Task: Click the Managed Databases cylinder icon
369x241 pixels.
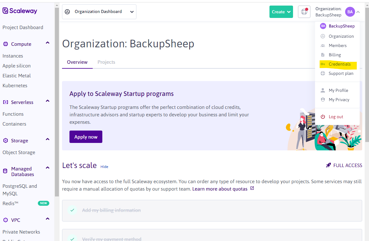Action: [5, 171]
